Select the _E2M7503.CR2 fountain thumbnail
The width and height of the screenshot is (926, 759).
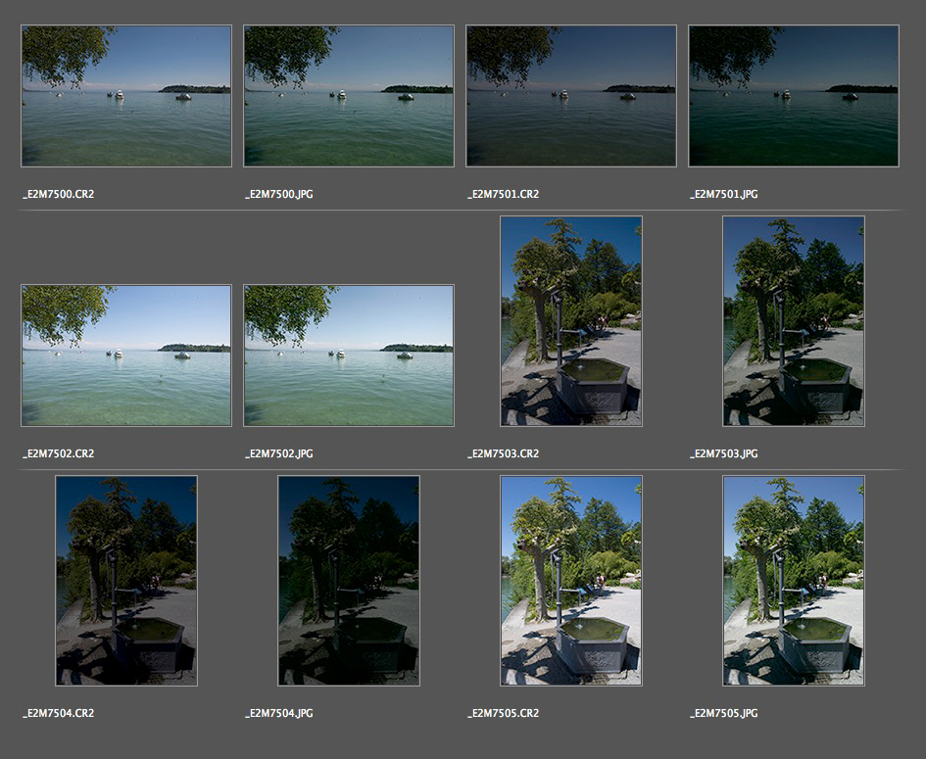coord(571,321)
